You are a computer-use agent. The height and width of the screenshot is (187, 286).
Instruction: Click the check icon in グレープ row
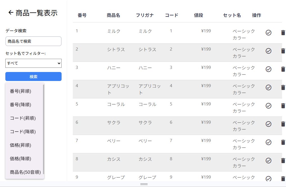pos(268,179)
